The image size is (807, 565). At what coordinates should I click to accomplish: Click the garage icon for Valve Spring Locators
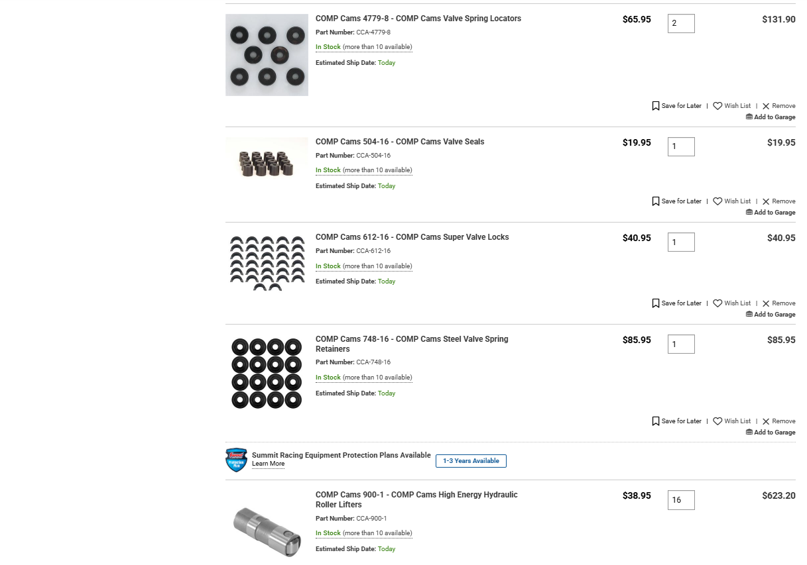(x=749, y=117)
